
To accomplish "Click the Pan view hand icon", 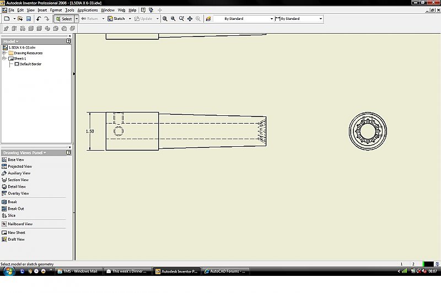I will (190, 19).
